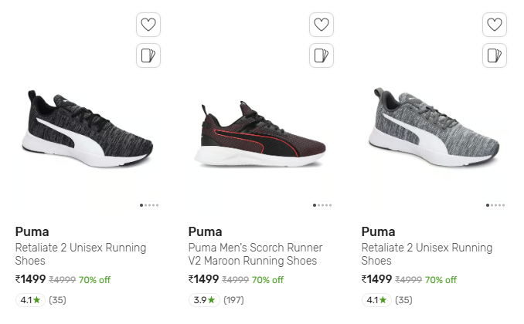Open Retaliate 2 title under the black shoe
Screen dimensions: 524x324
coord(80,255)
